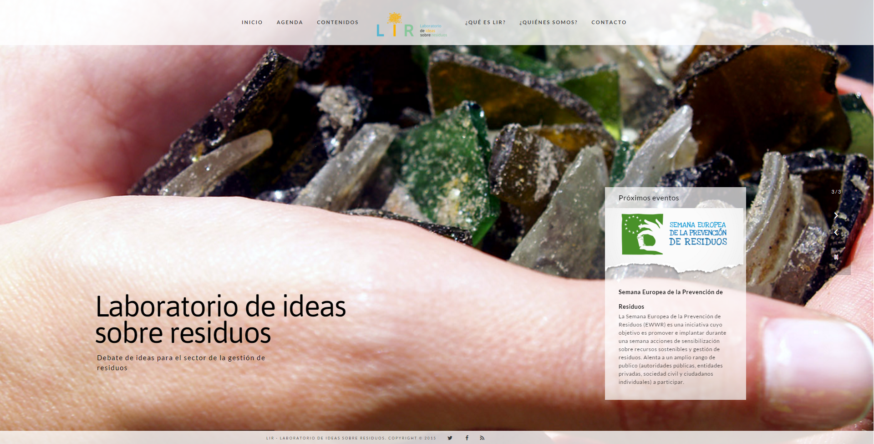Click the Próximos eventos heading

click(x=648, y=198)
